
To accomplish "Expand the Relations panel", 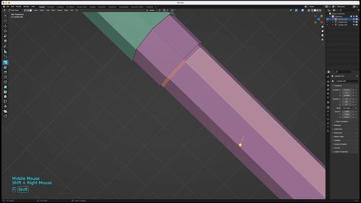I will coord(337,125).
